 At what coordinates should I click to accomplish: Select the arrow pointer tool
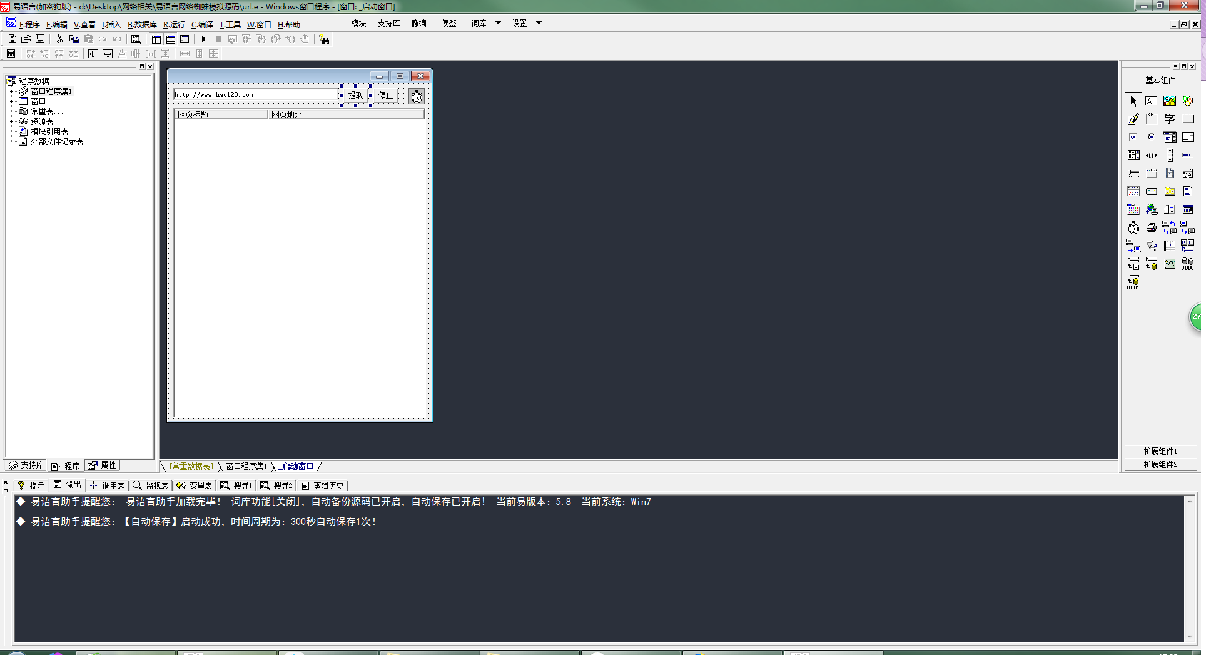(x=1133, y=101)
